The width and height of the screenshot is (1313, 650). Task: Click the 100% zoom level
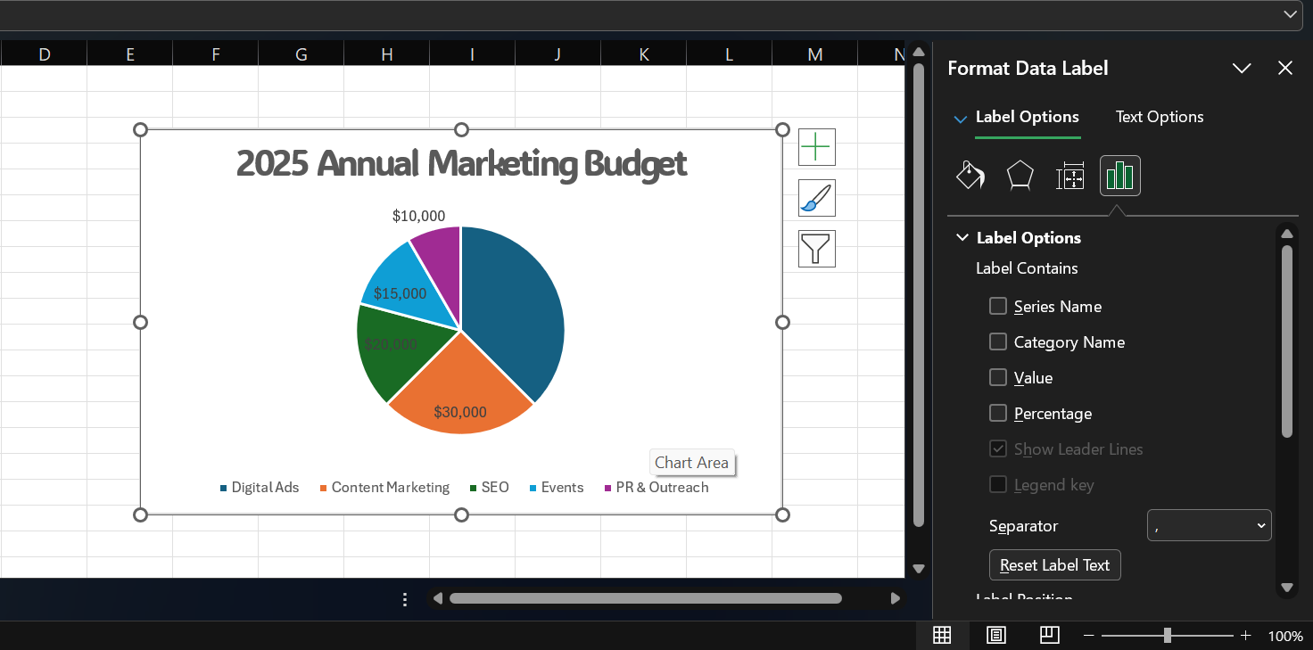coord(1285,636)
